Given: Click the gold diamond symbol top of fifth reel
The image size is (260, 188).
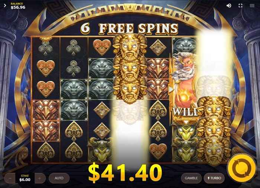Looking at the screenshot, I should coord(158,47).
